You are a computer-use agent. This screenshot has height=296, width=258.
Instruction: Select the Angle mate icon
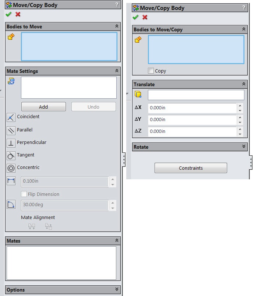click(11, 204)
